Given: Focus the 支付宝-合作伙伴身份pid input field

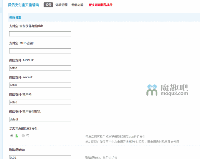Looking at the screenshot, I should pyautogui.click(x=40, y=34).
